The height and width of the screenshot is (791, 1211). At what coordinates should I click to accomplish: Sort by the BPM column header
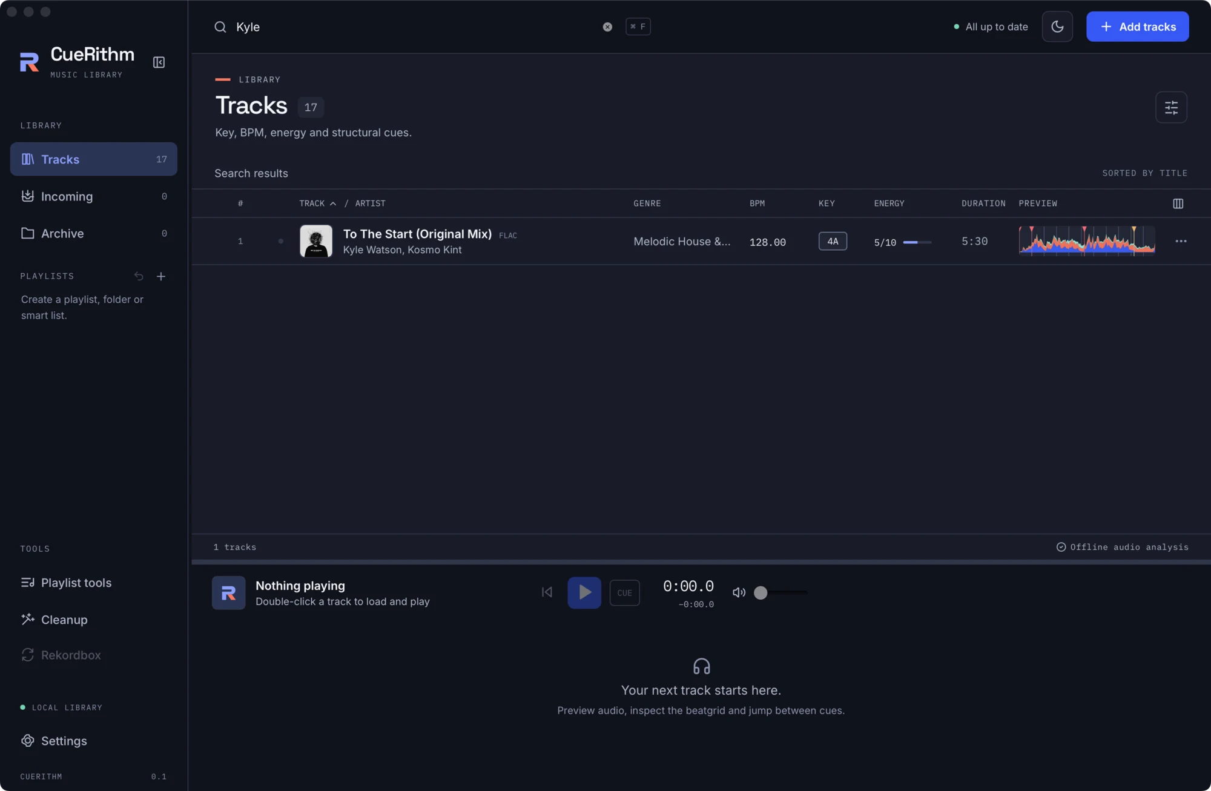[757, 204]
